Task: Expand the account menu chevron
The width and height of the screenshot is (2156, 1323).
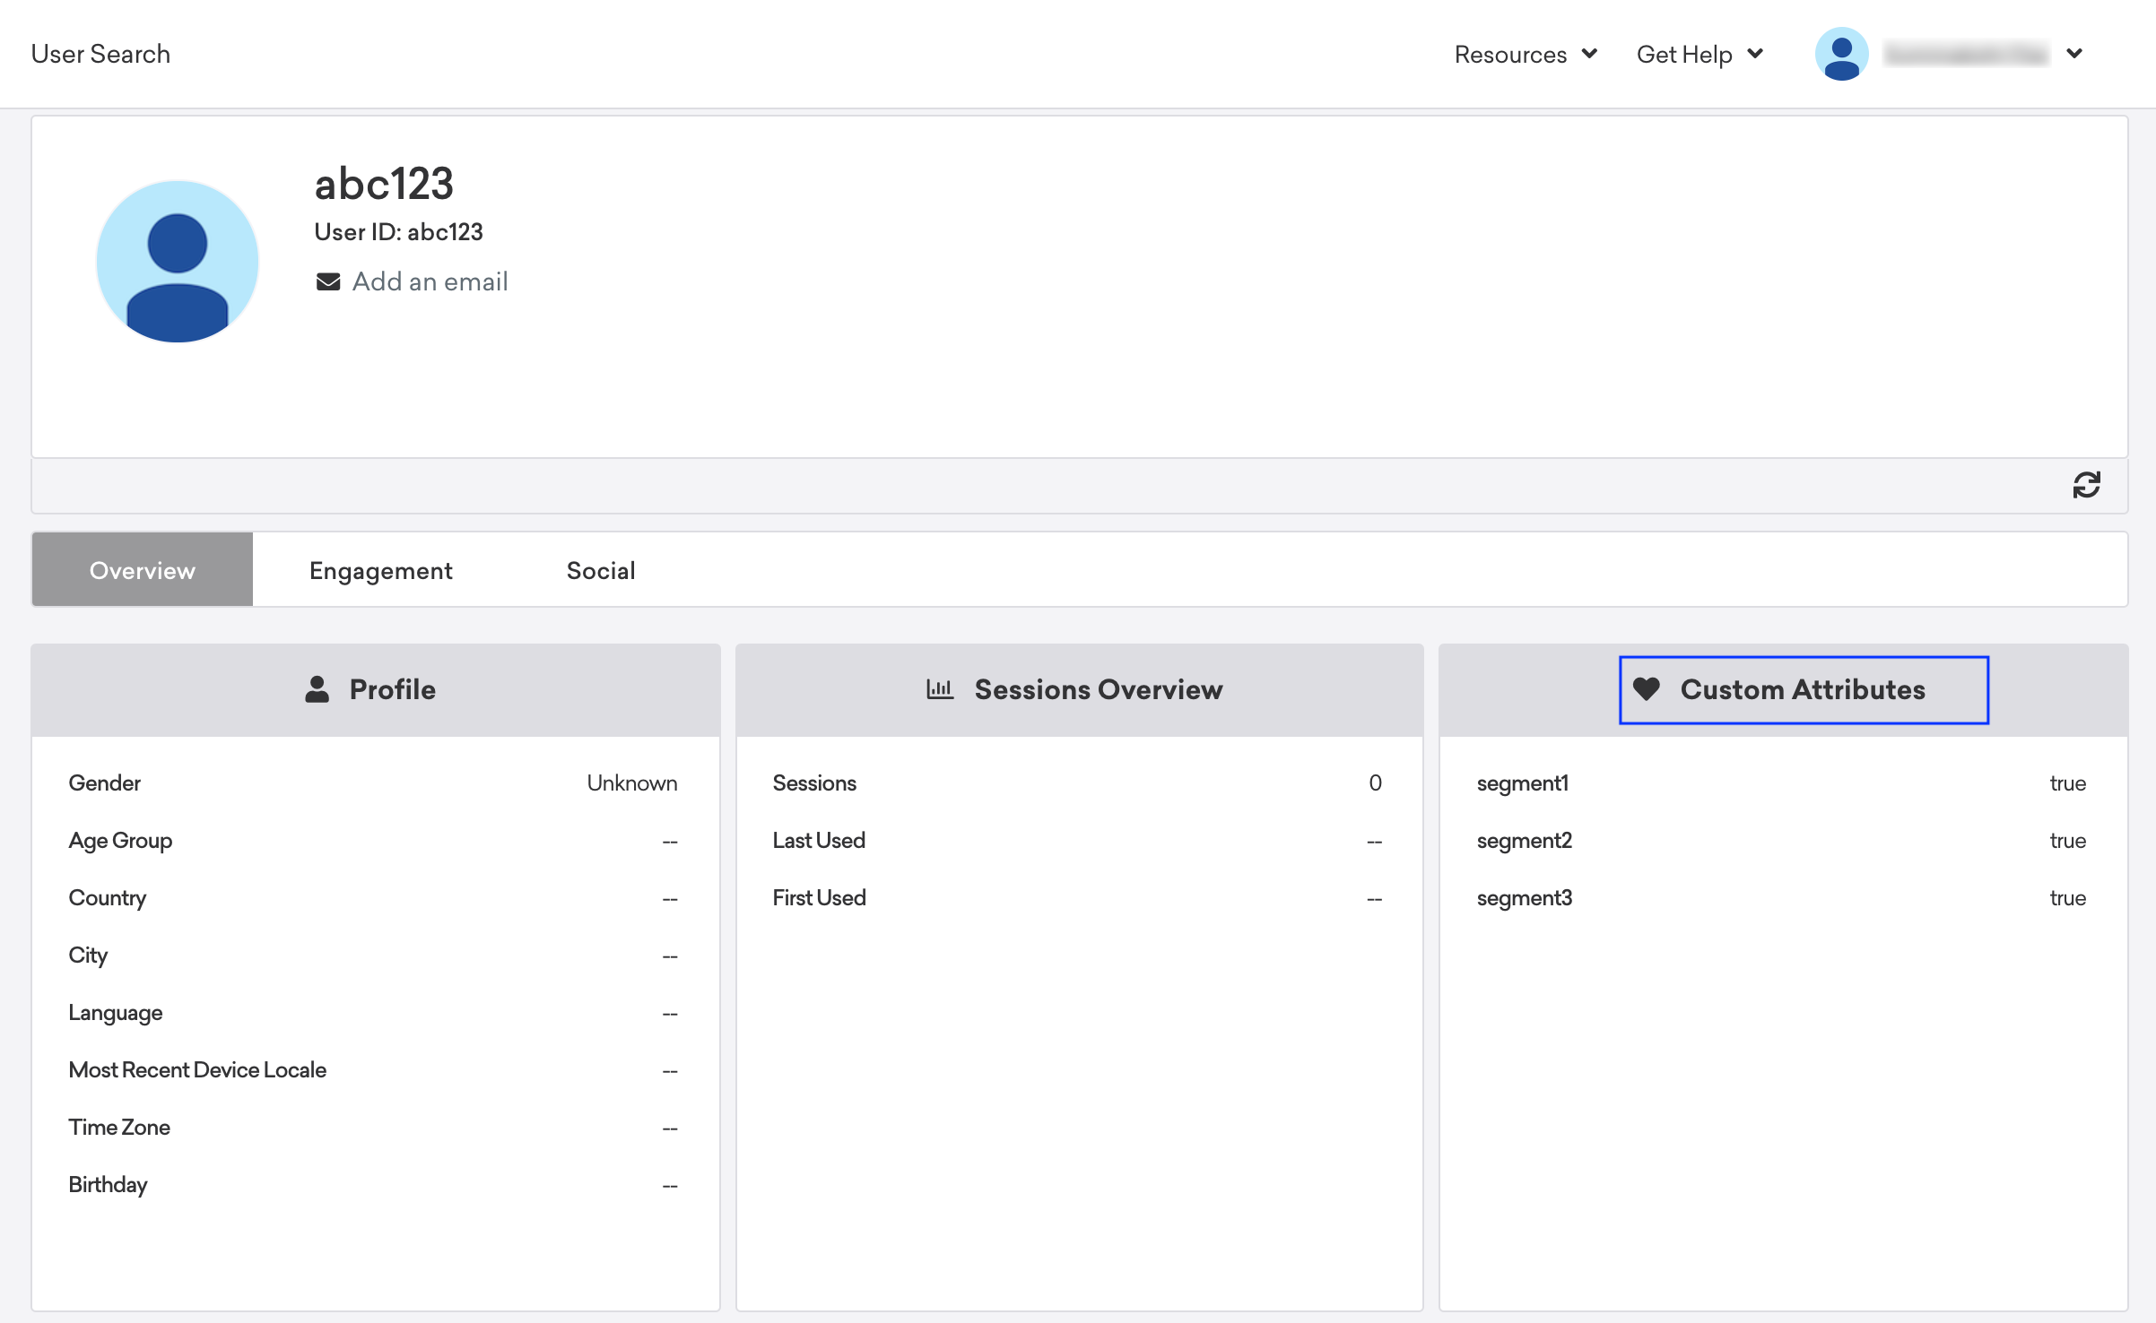Action: 2074,54
